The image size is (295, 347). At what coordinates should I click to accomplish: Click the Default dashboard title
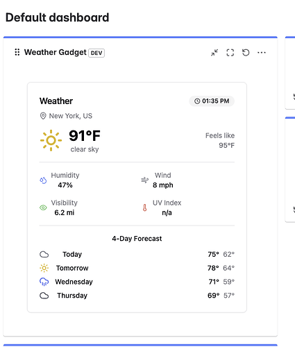tap(57, 17)
